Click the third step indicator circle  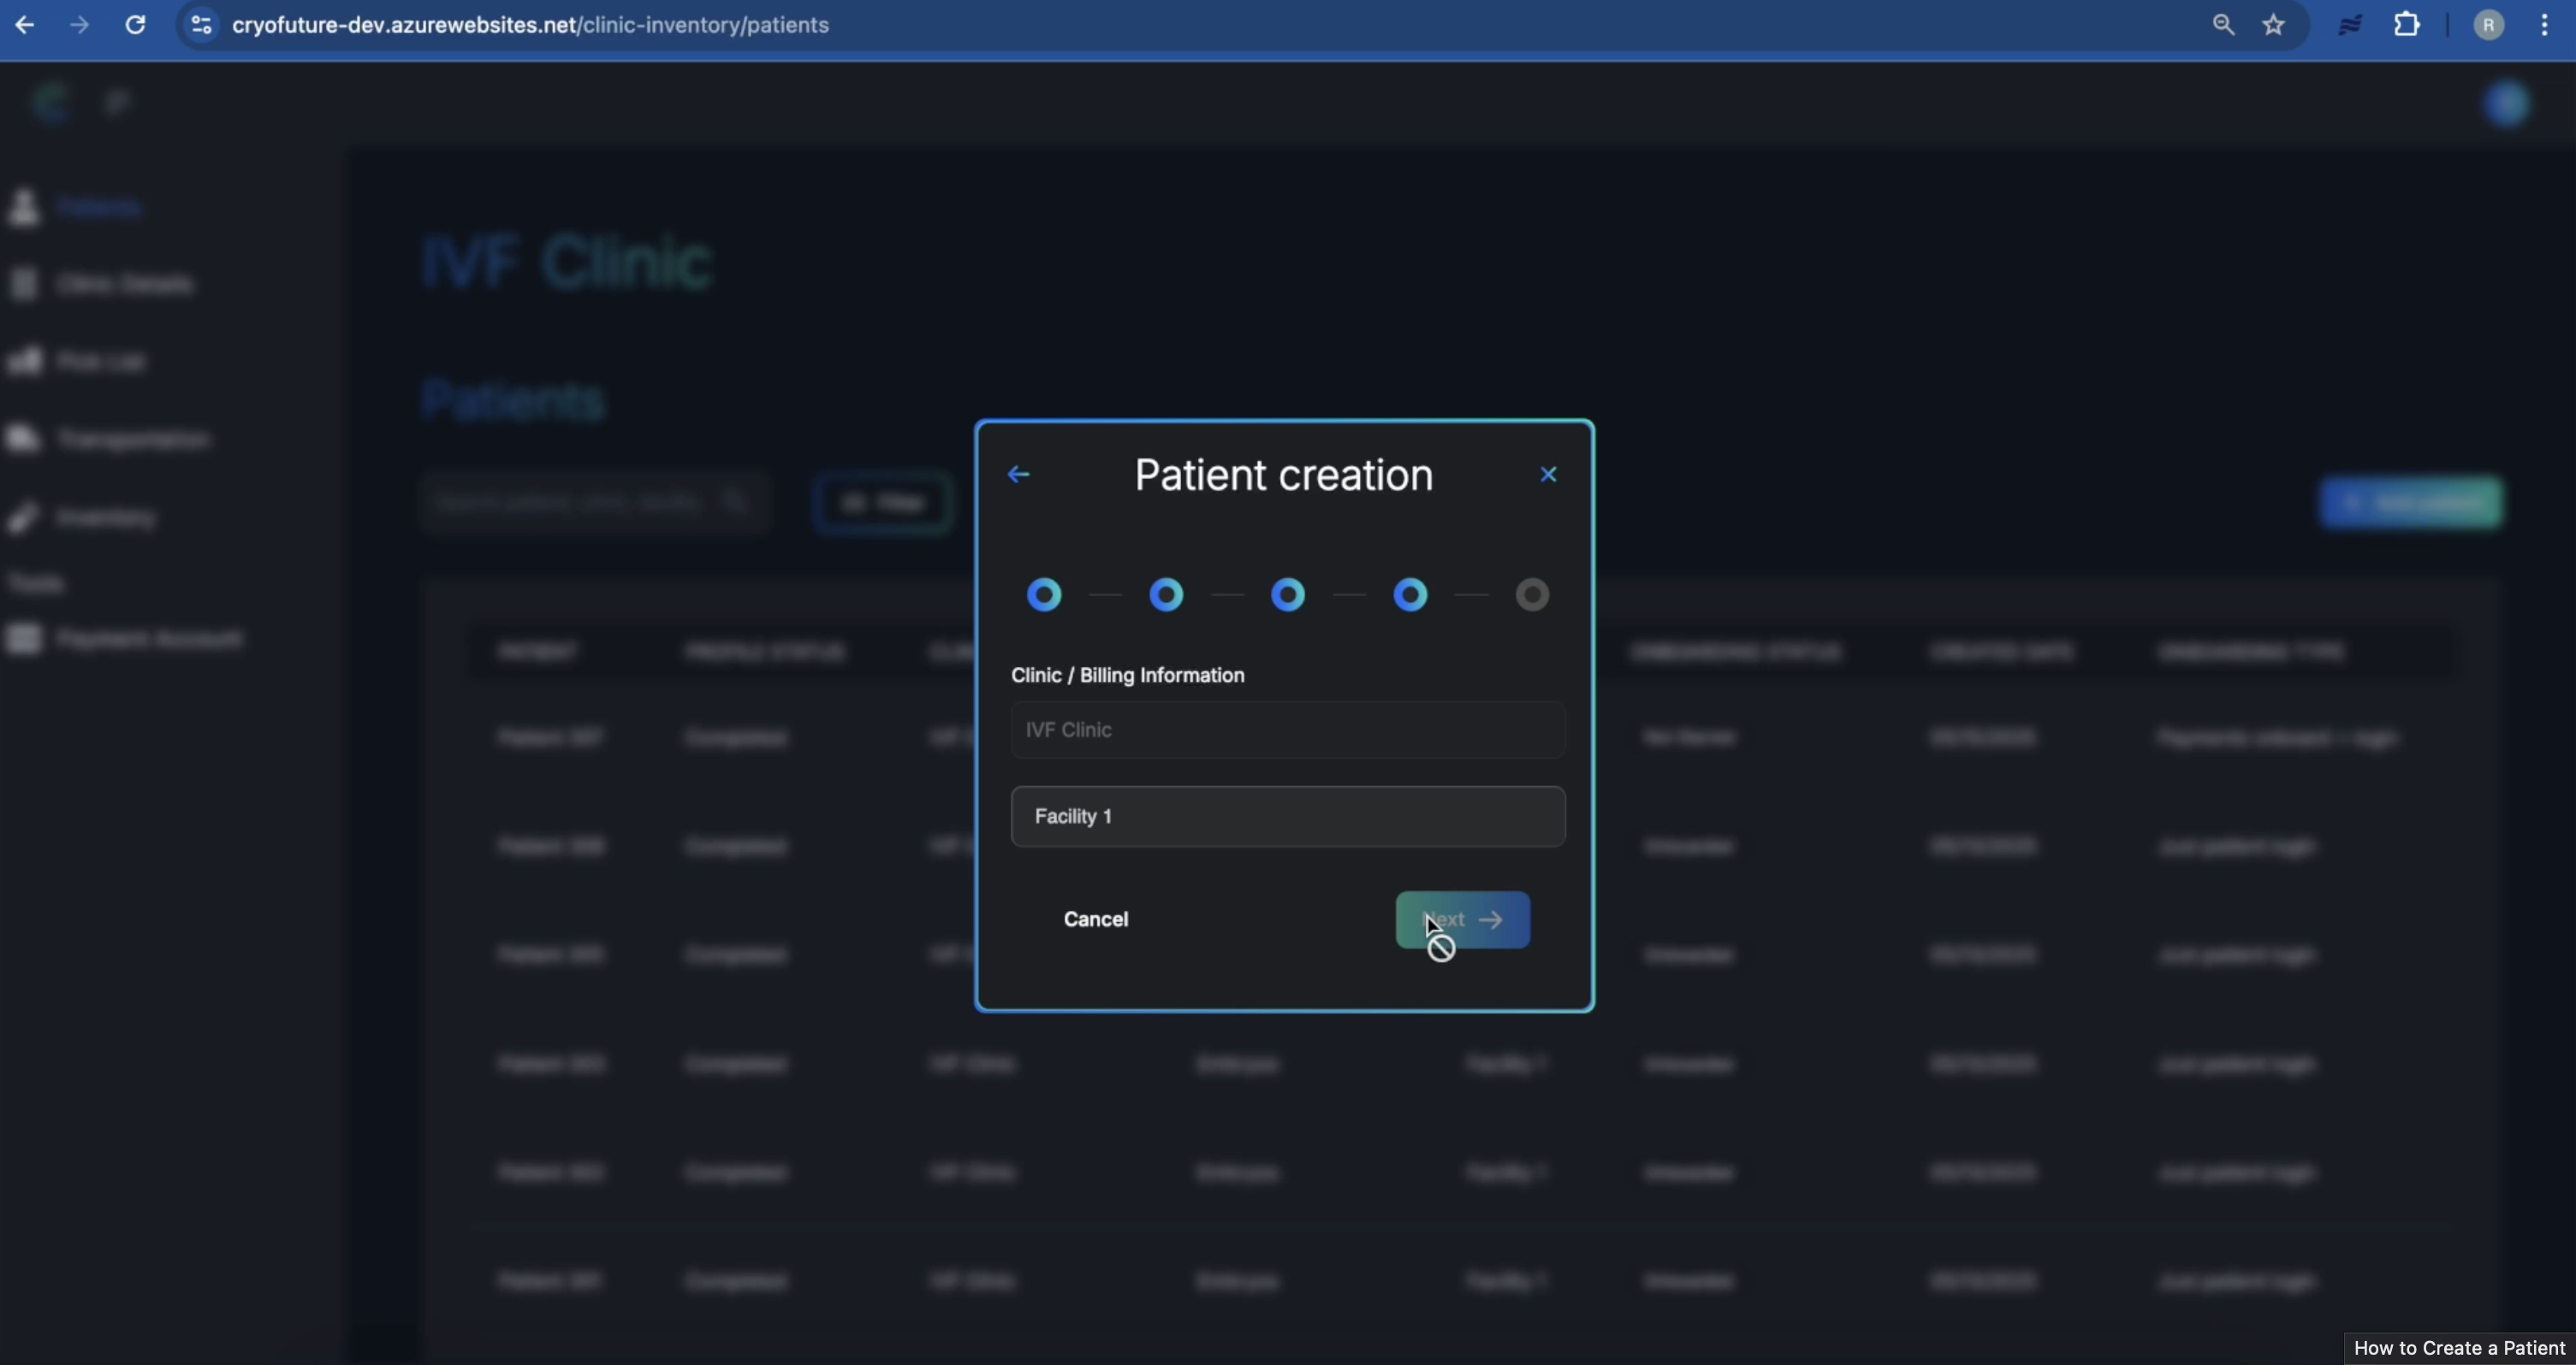(x=1288, y=595)
